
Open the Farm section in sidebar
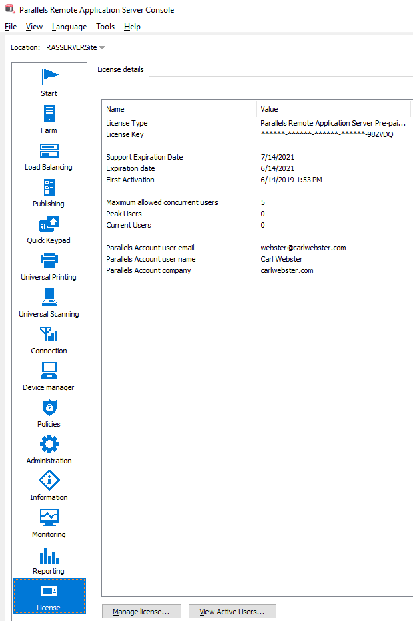[x=49, y=120]
